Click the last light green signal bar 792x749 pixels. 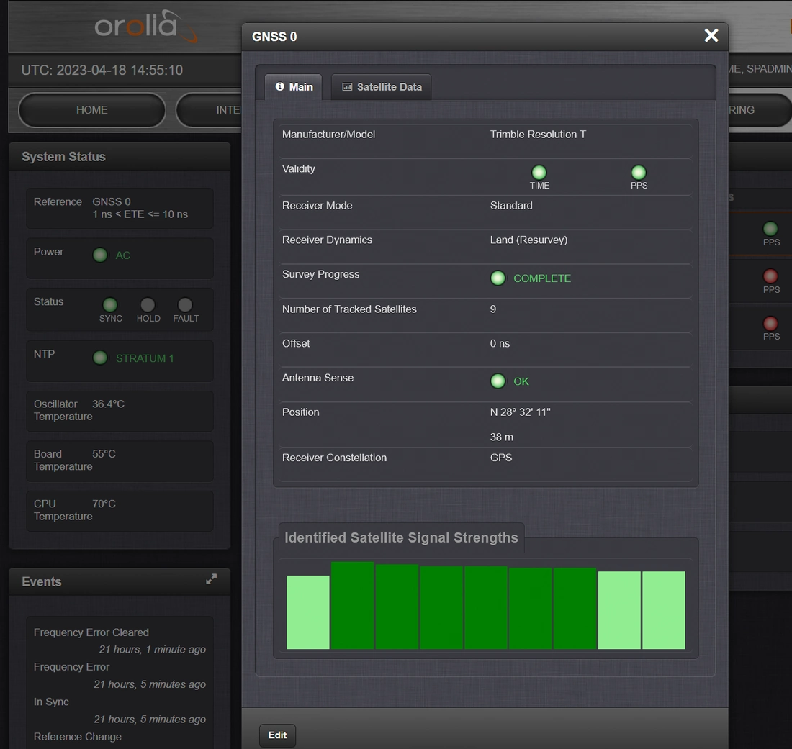[x=664, y=610]
